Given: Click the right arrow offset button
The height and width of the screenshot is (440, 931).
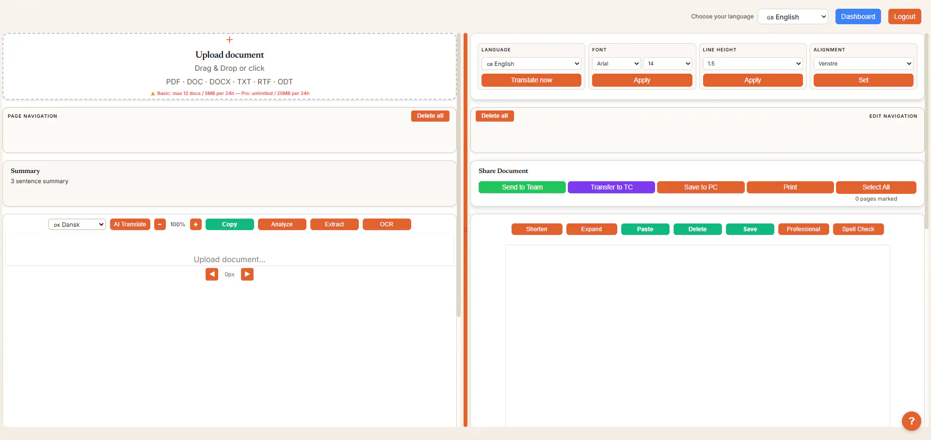Looking at the screenshot, I should (247, 274).
